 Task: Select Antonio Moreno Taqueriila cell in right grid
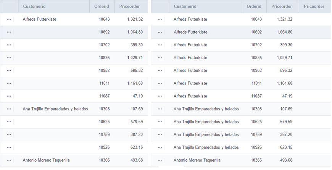[197, 160]
